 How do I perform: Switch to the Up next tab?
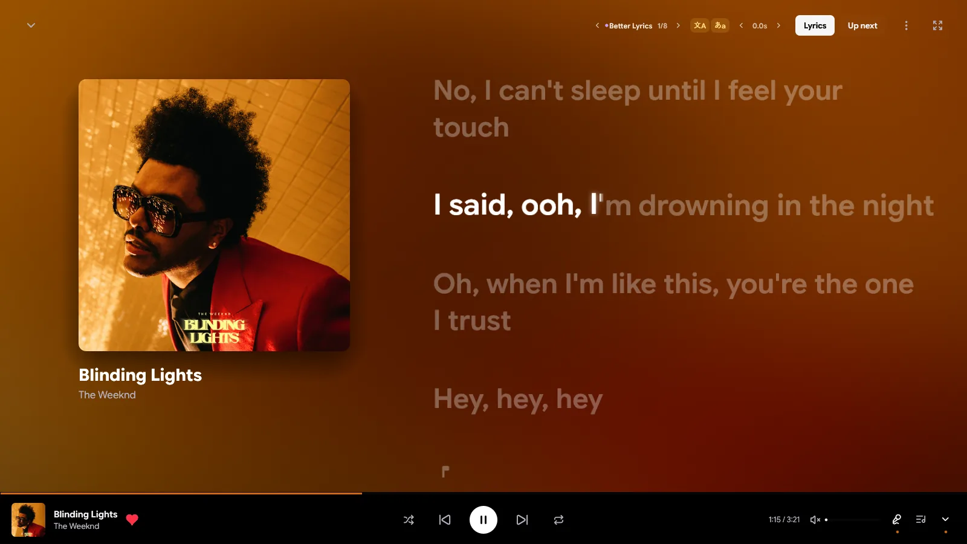pos(862,25)
